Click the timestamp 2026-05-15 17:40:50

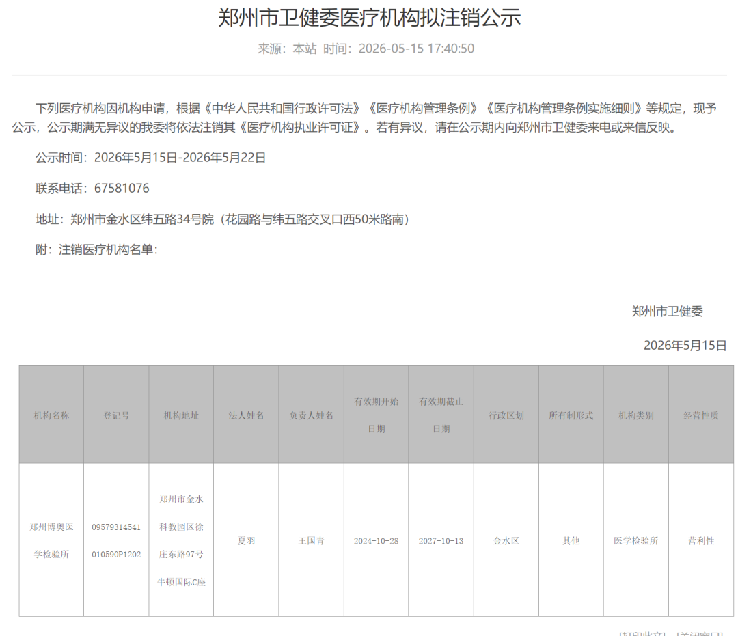coord(416,49)
